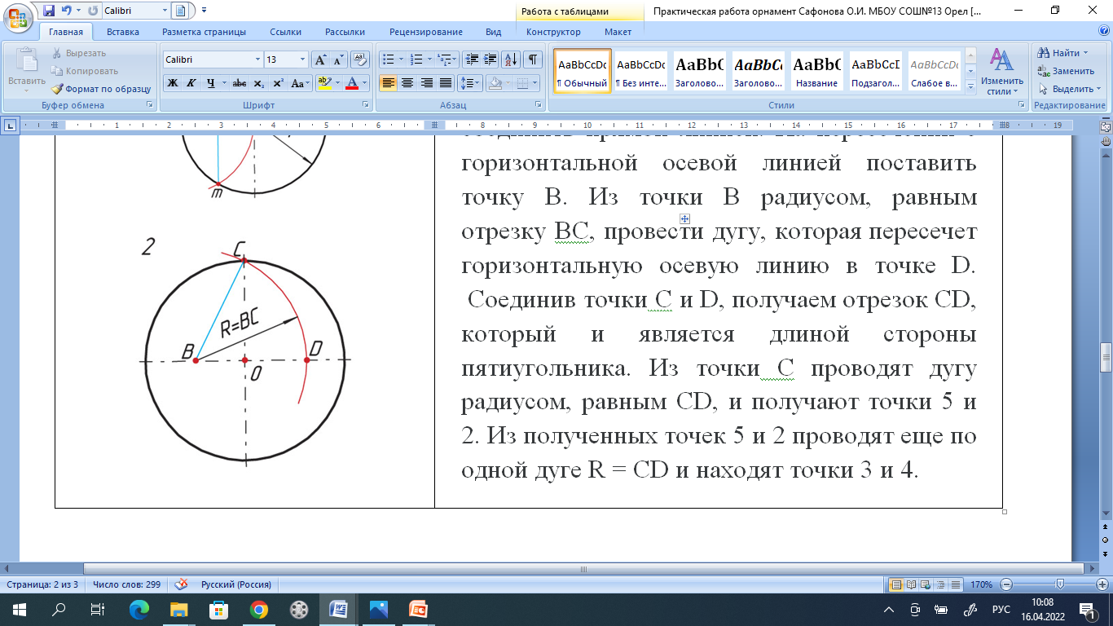
Task: Click the Print Layout view button
Action: point(896,584)
